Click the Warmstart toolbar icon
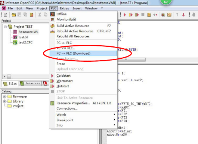This screenshot has width=198, height=144. pyautogui.click(x=131, y=15)
